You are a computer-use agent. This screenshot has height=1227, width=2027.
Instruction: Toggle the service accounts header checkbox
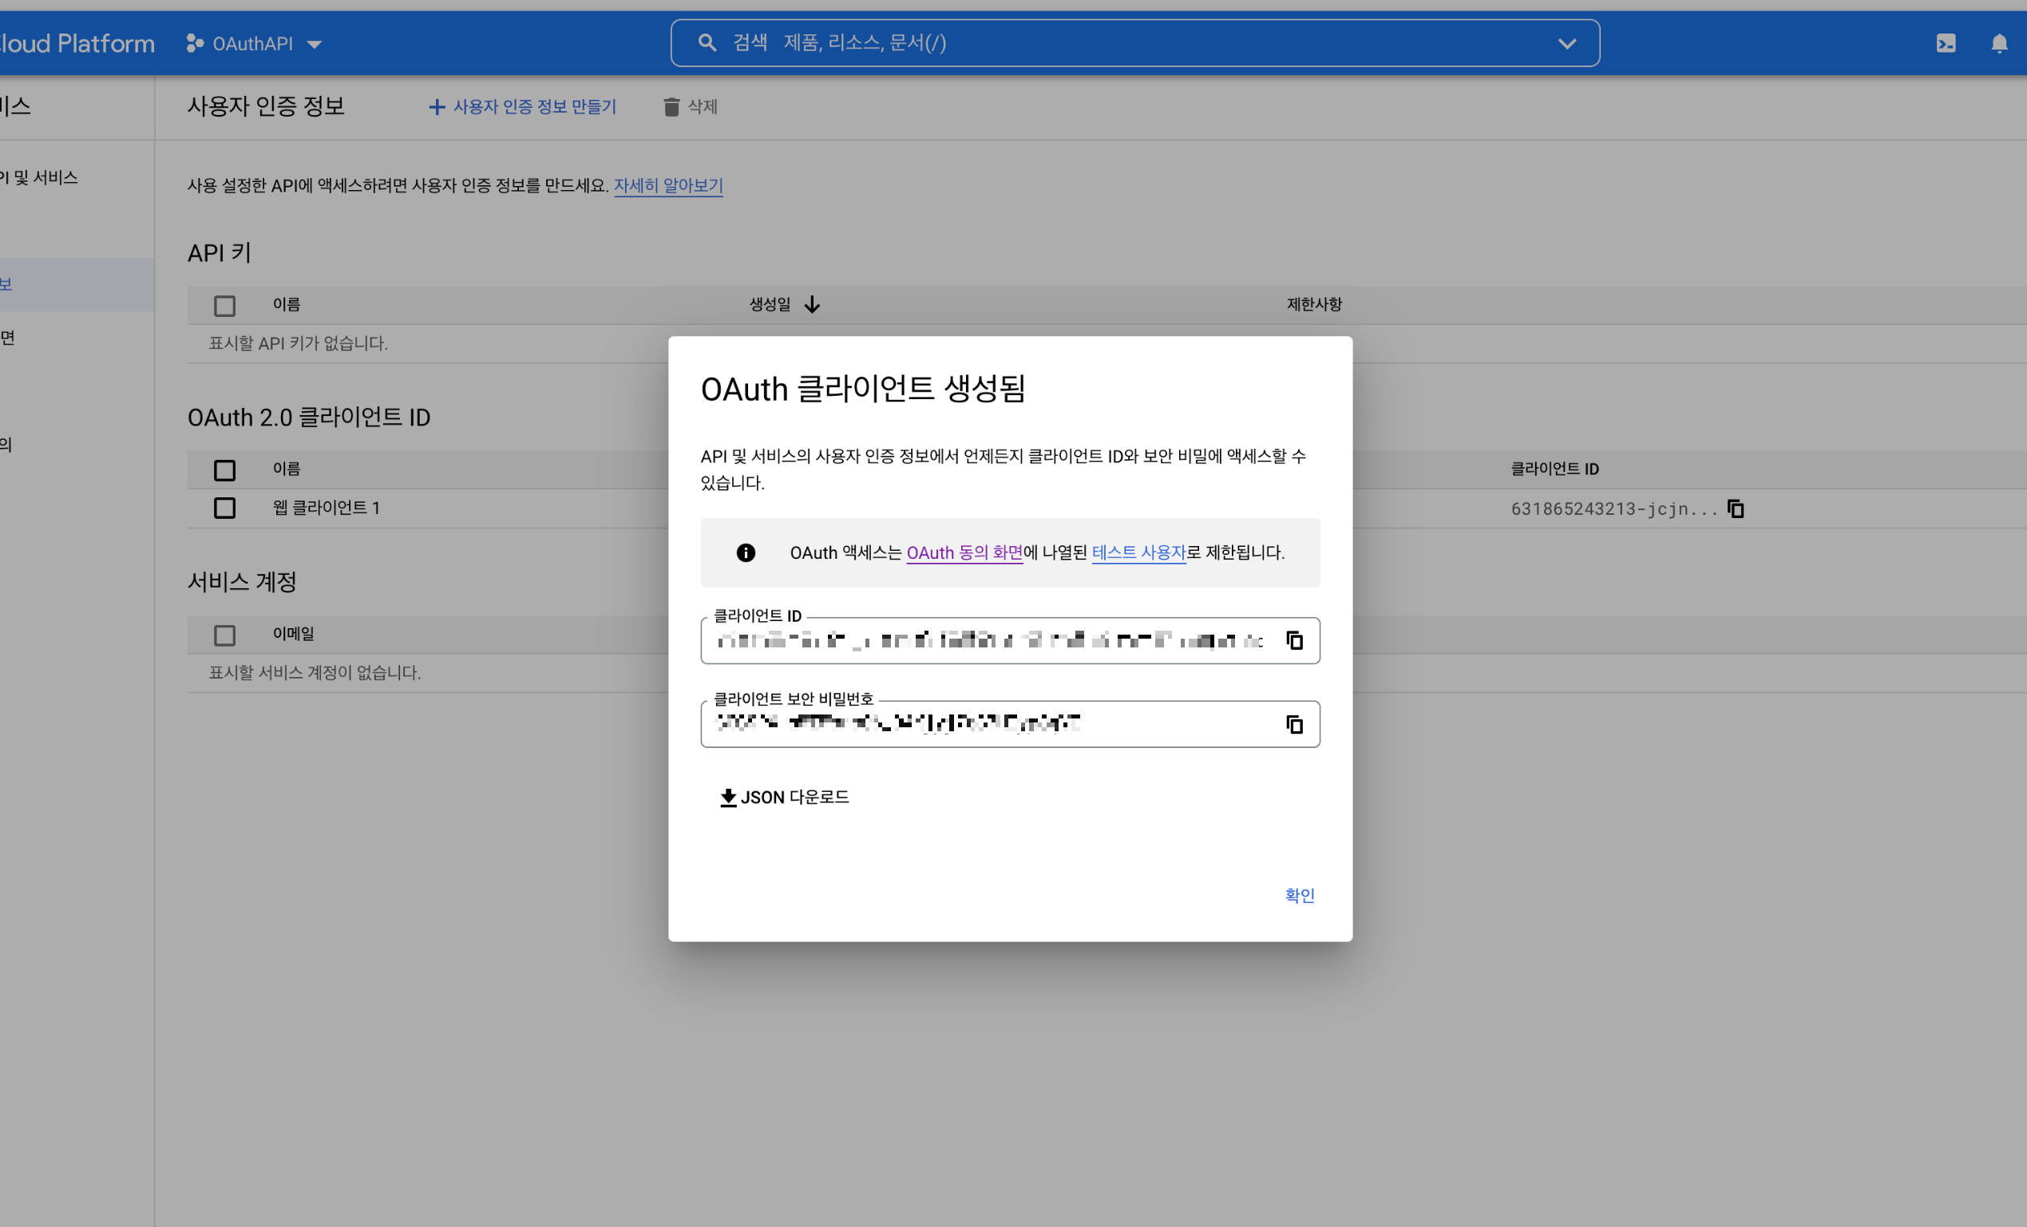point(224,635)
